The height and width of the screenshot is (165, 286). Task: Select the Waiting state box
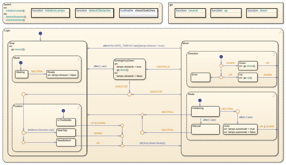(x=21, y=74)
